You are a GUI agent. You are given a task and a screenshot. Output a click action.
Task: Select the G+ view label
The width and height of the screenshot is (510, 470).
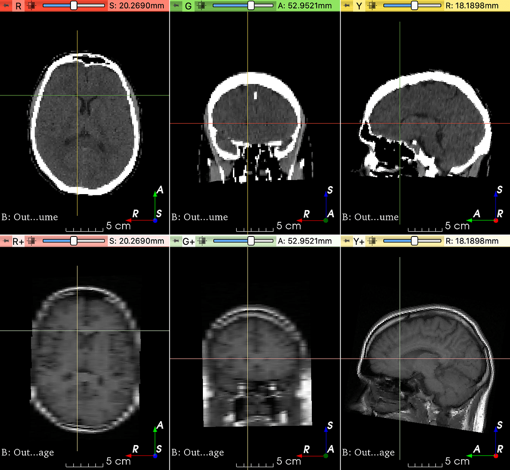(188, 241)
